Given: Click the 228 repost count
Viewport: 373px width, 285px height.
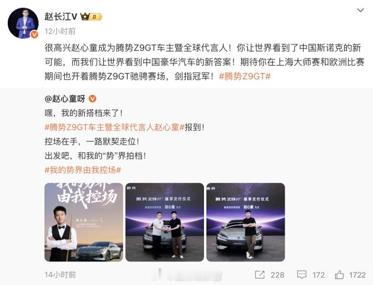Looking at the screenshot, I should tap(278, 275).
